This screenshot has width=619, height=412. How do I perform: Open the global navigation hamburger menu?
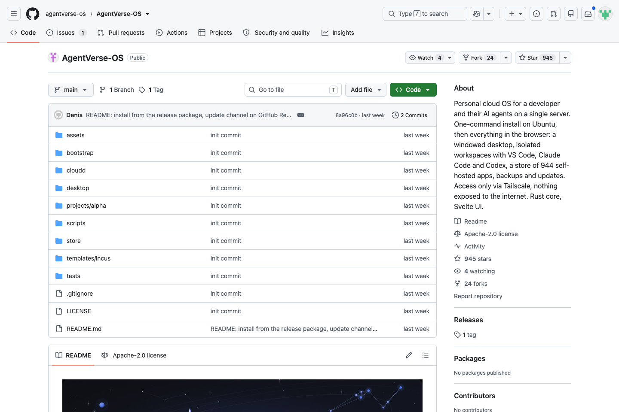tap(14, 14)
